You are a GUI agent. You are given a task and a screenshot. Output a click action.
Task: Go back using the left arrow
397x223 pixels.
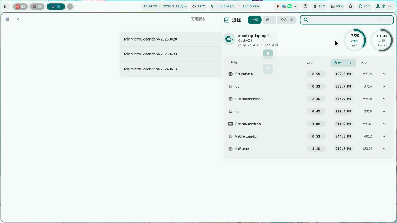tap(18, 19)
